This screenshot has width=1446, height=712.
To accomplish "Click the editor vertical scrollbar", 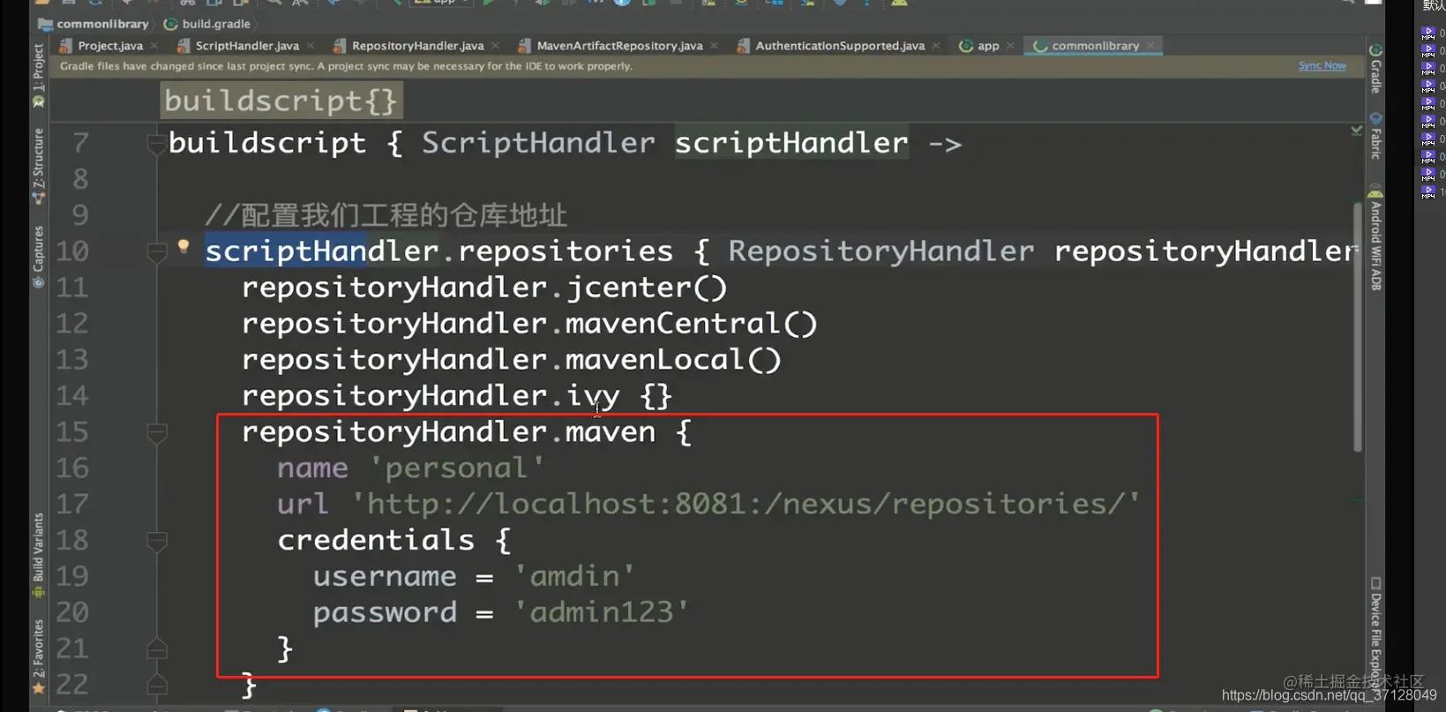I will pos(1357,326).
